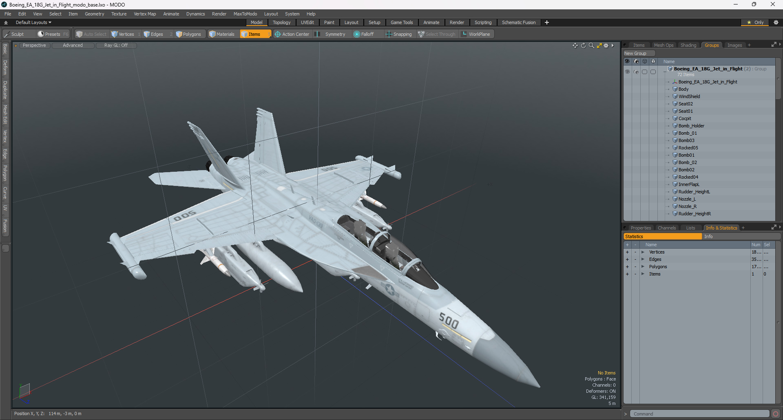
Task: Toggle first checkbox in Boeing group row
Action: point(645,72)
